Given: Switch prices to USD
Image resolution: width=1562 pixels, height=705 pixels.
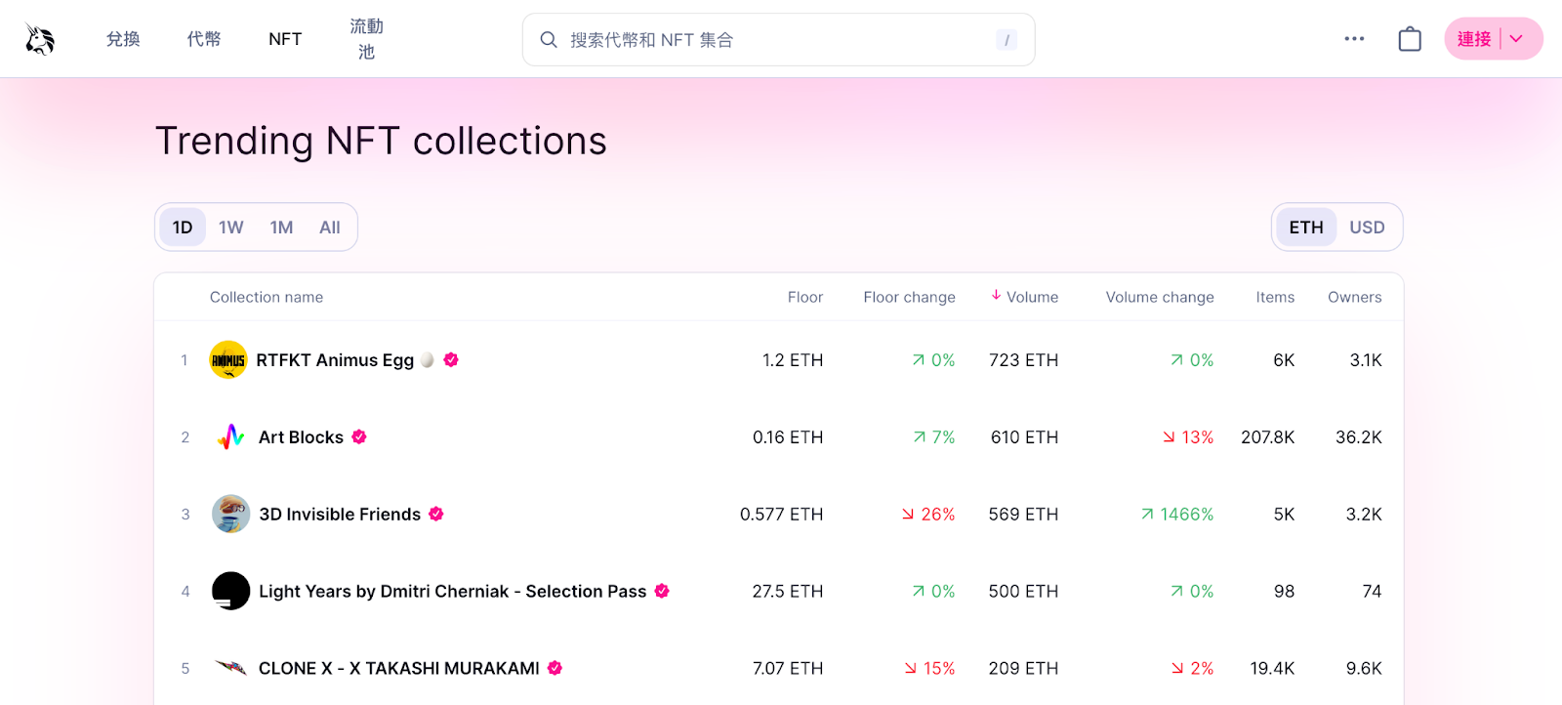Looking at the screenshot, I should [x=1367, y=228].
